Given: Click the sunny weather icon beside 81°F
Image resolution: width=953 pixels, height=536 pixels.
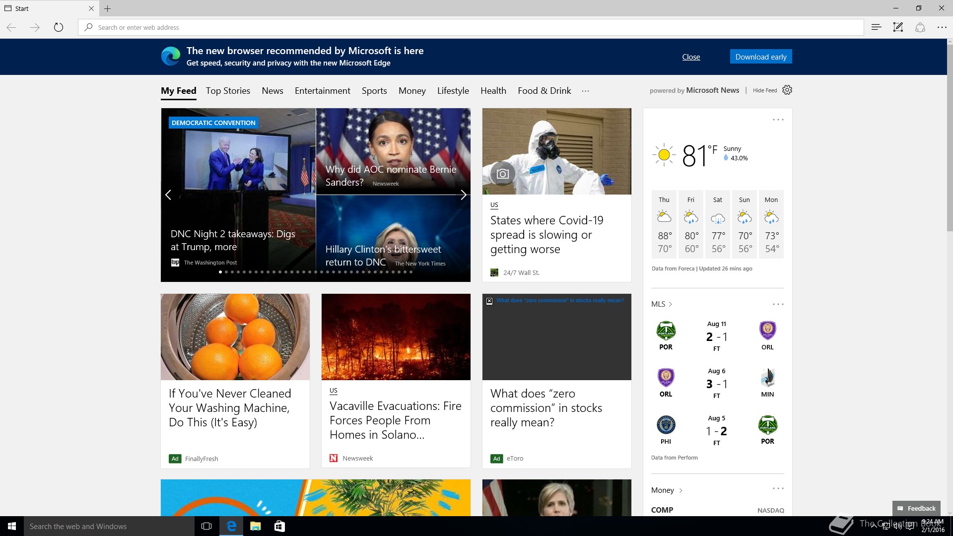Looking at the screenshot, I should (x=664, y=155).
